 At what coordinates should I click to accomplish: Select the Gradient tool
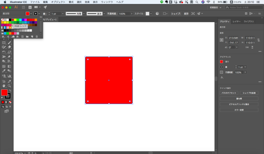(9, 66)
